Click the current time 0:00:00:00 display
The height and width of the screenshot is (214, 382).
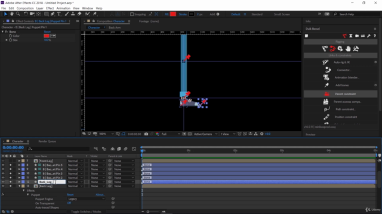(x=13, y=147)
